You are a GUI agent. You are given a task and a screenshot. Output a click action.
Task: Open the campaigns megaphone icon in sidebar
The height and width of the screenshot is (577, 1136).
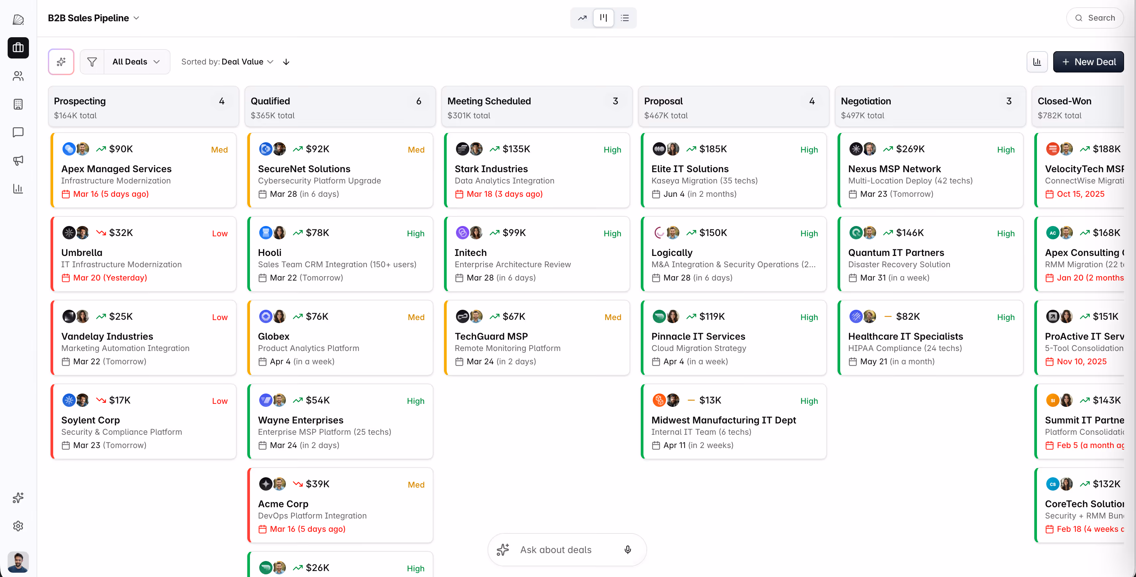coord(18,161)
